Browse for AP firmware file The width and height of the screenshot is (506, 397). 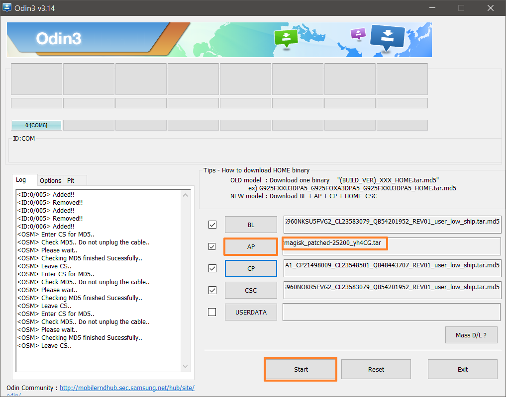tap(251, 246)
